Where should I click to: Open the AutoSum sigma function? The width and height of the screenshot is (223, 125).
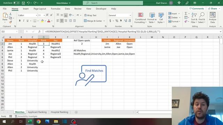coord(186,14)
